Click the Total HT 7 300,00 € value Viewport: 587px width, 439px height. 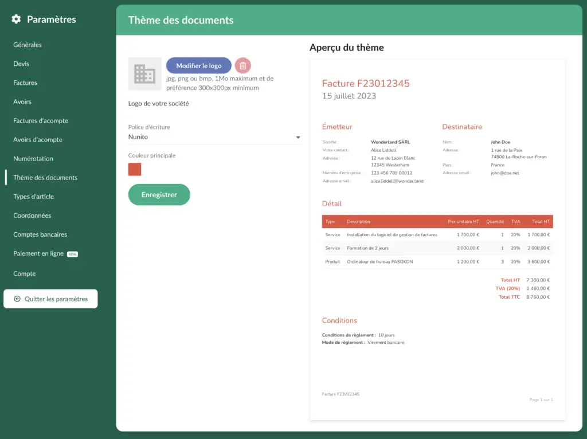[x=538, y=280]
